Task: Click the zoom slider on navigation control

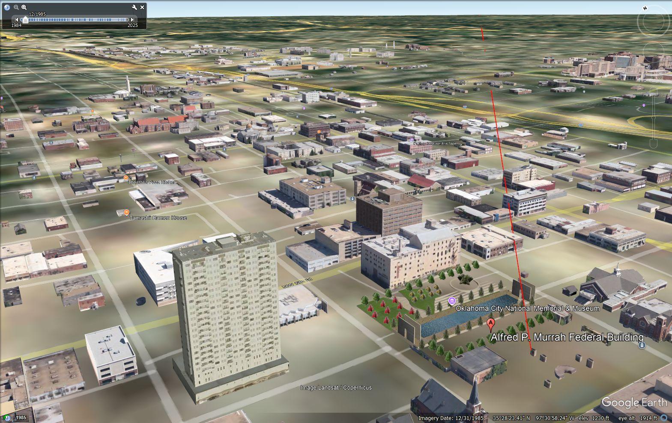Action: coord(654,116)
